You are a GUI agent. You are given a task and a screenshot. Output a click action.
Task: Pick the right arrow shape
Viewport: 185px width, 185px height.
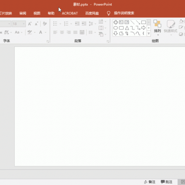coord(143,28)
